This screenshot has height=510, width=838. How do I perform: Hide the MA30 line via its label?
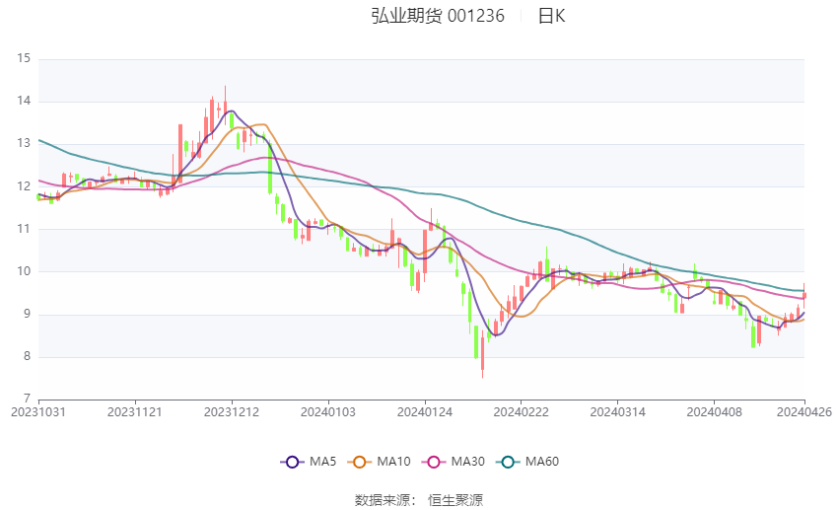(x=467, y=462)
